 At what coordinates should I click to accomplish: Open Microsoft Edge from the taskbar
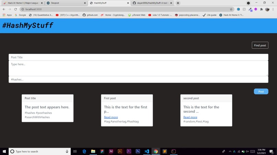click(84, 151)
